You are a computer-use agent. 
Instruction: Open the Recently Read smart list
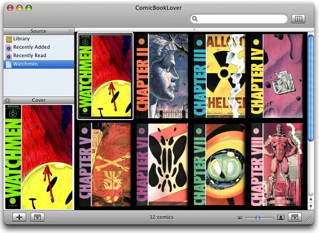pos(39,56)
